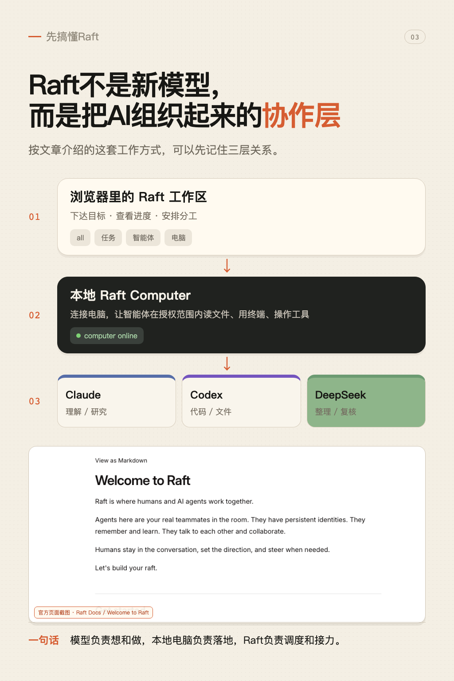This screenshot has height=681, width=454.
Task: Click the green online status dot
Action: [x=78, y=336]
